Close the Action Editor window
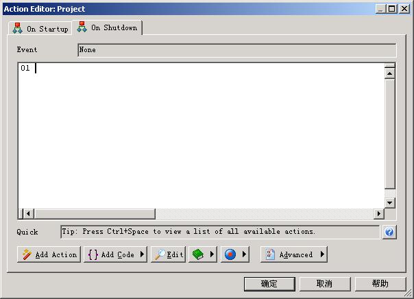The height and width of the screenshot is (299, 414). 404,9
